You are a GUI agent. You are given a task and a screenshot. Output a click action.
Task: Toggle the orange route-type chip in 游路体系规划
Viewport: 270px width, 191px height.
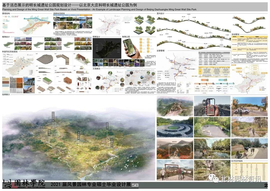tap(86, 15)
